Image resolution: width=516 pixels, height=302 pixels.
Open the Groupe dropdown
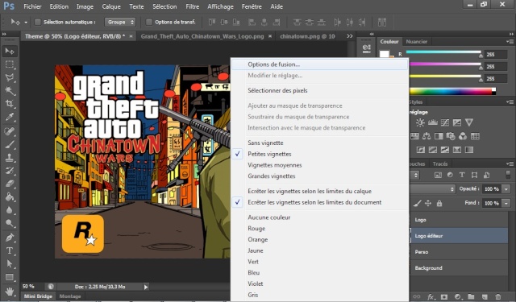pos(120,22)
